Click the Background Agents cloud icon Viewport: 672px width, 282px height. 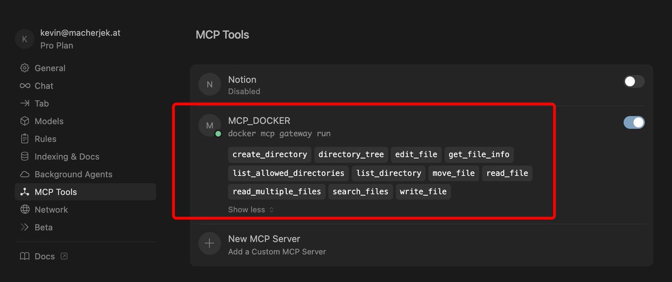coord(25,174)
